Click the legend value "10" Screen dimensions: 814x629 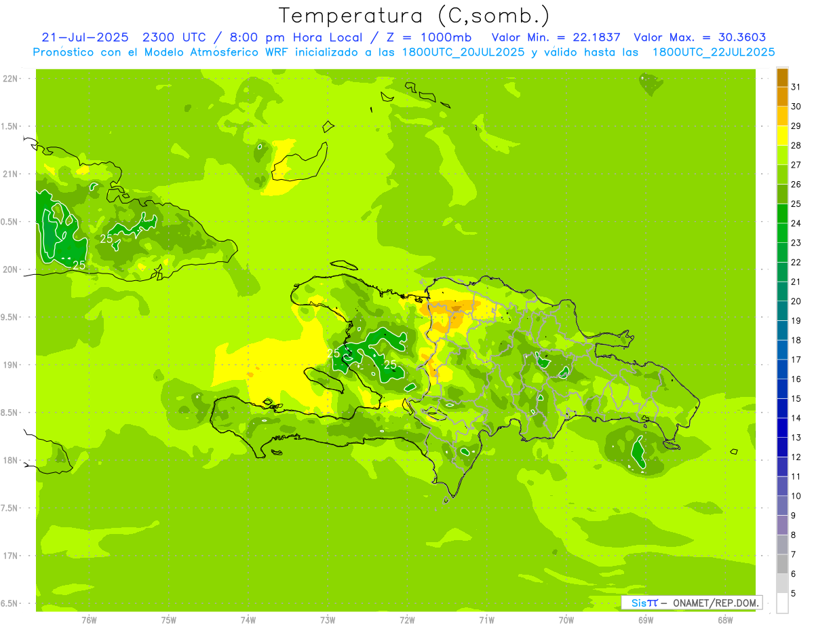[x=796, y=496]
